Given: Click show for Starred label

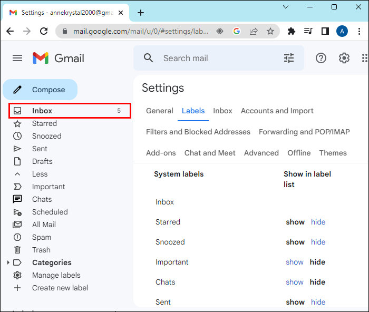Looking at the screenshot, I should tap(295, 222).
